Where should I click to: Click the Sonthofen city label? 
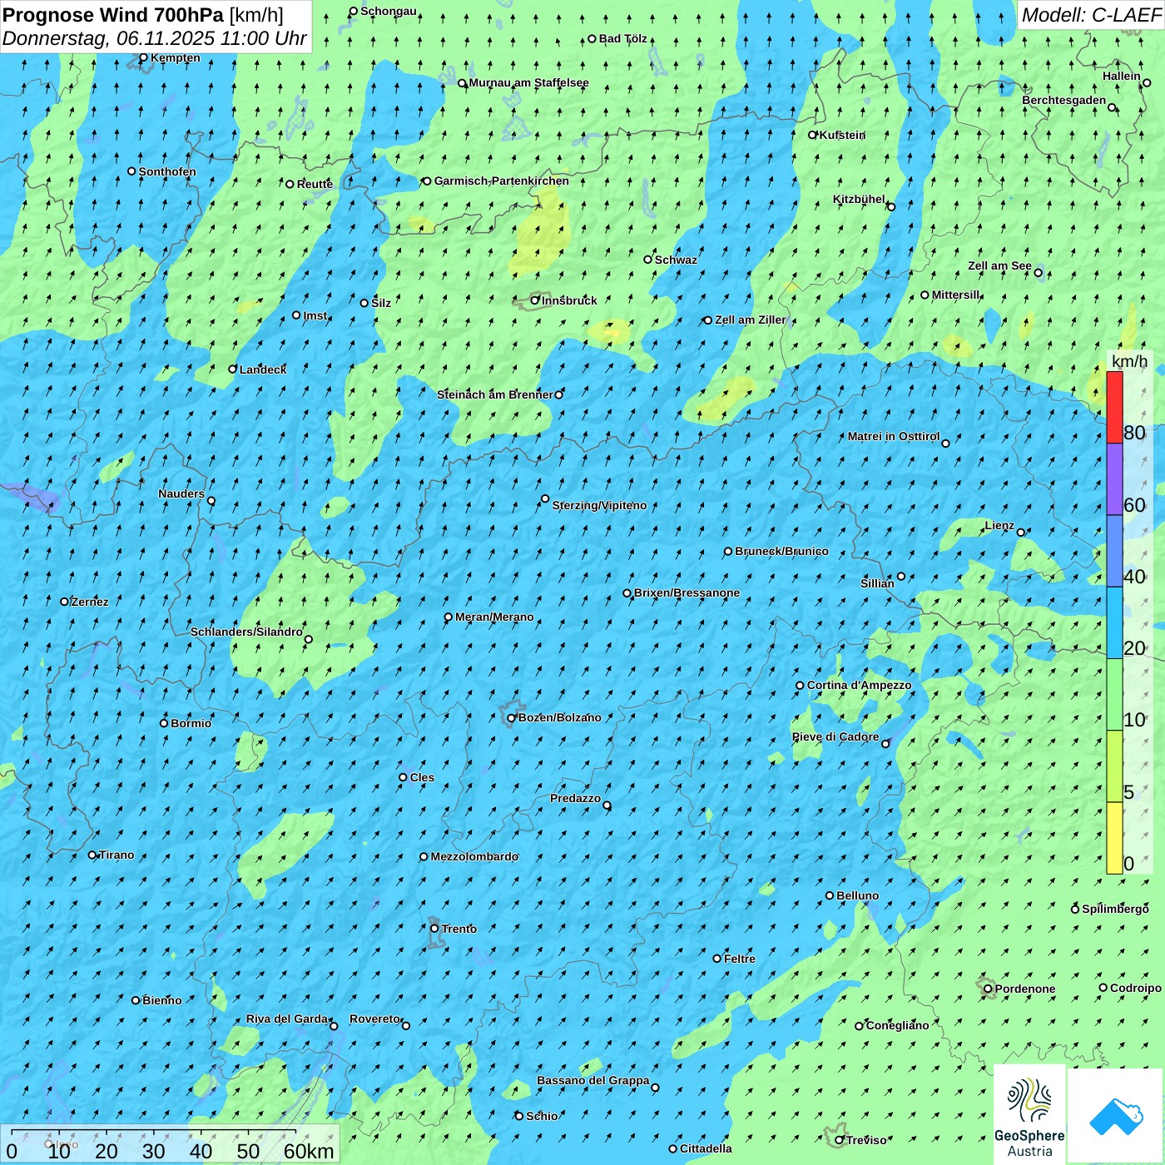tap(167, 171)
